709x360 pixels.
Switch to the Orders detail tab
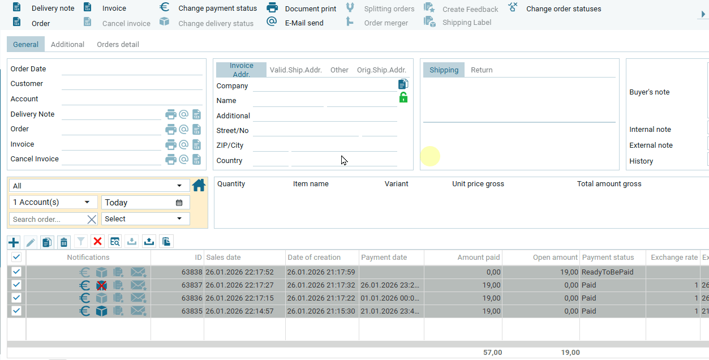(118, 44)
